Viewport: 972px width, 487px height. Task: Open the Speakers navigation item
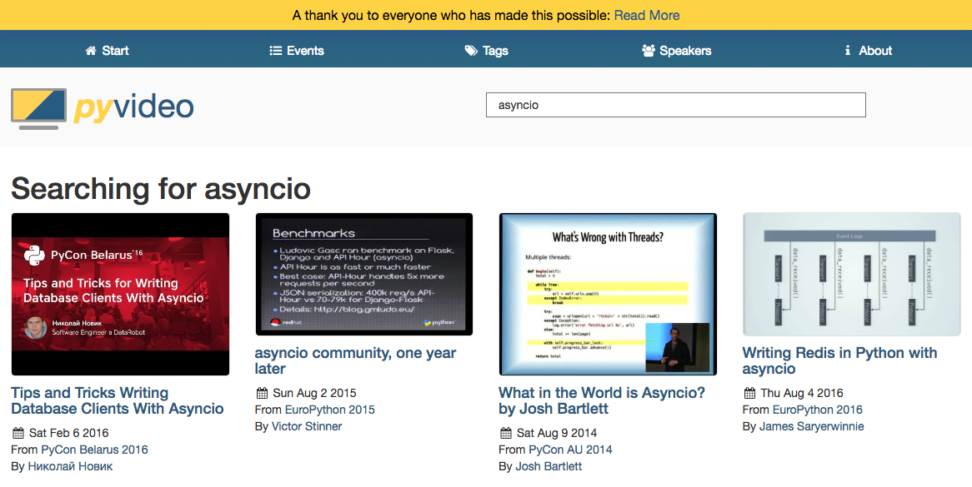point(676,51)
